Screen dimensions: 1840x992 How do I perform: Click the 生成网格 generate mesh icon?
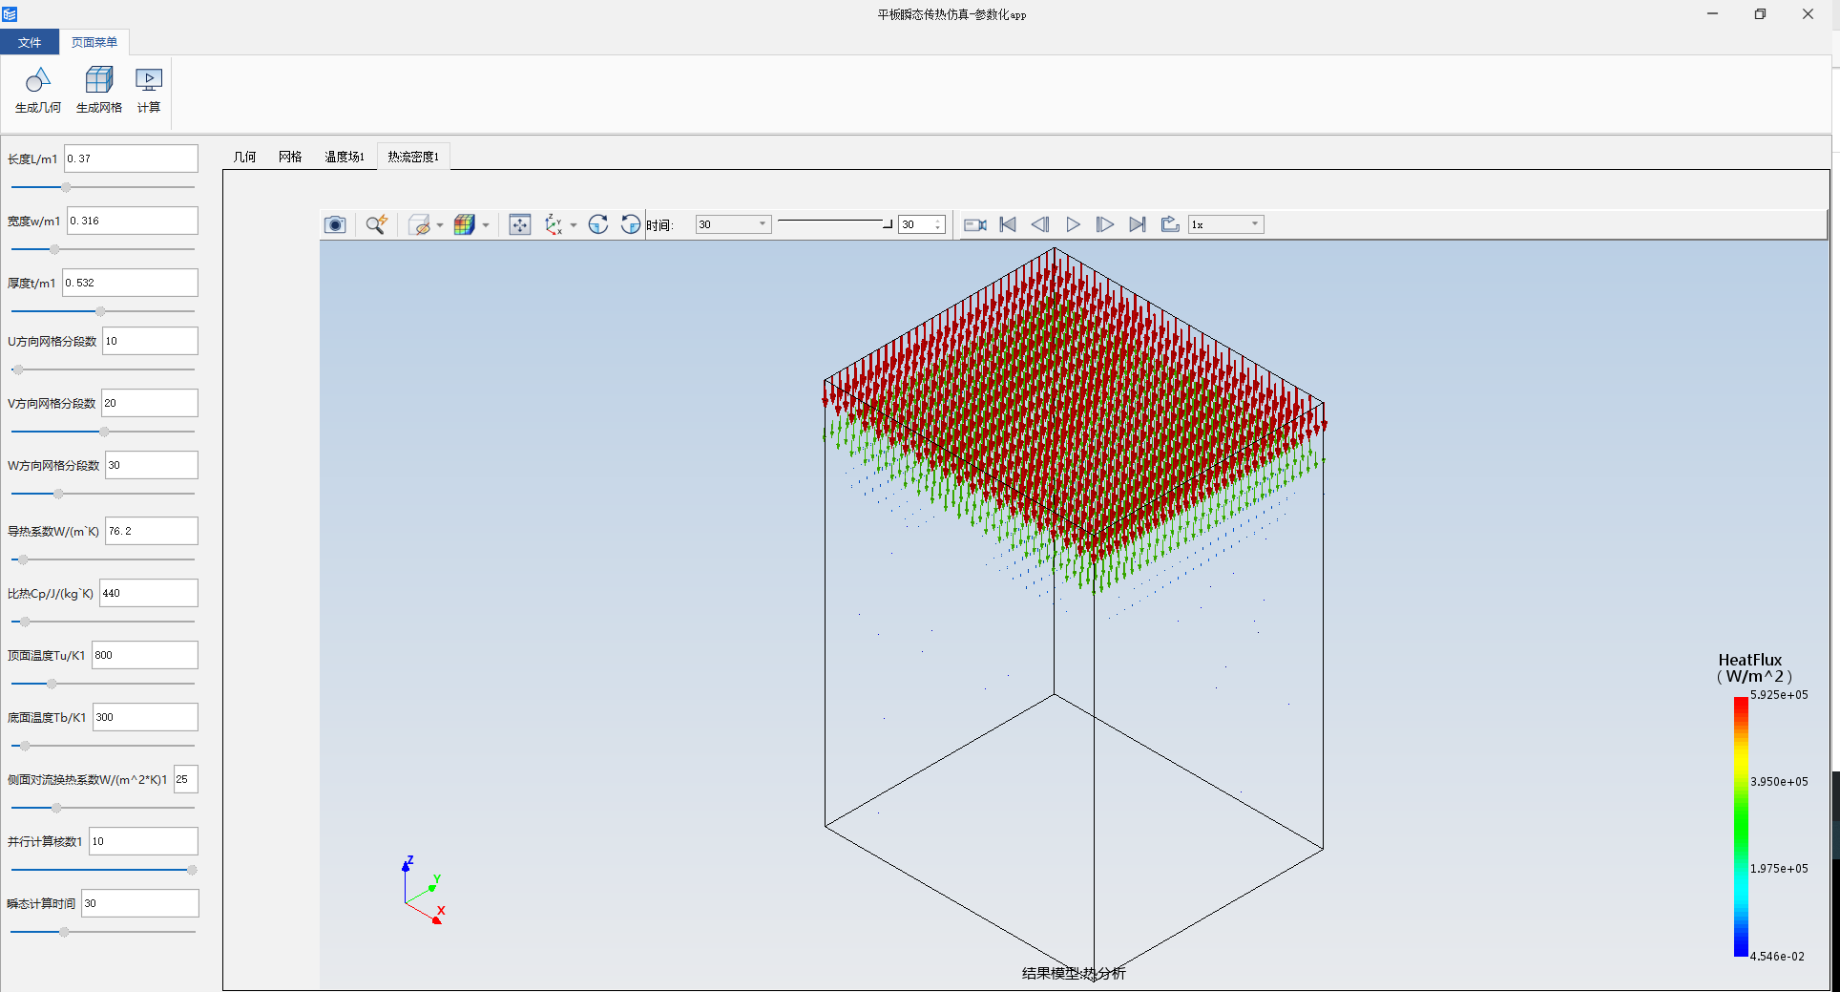coord(99,80)
